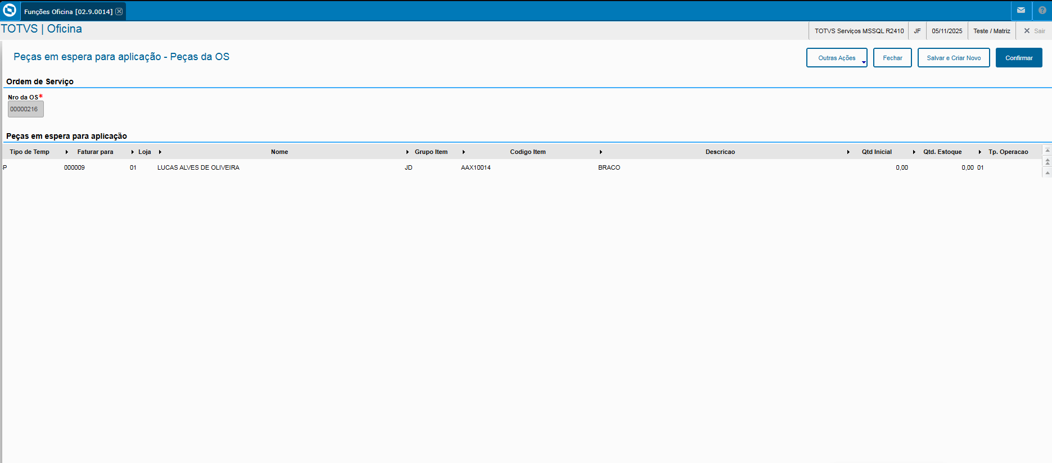
Task: Click the TOTVS | Oficina module title
Action: tap(42, 29)
